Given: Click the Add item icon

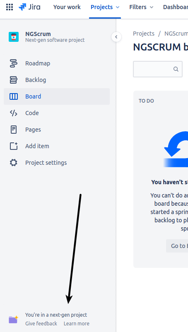Looking at the screenshot, I should pyautogui.click(x=14, y=146).
